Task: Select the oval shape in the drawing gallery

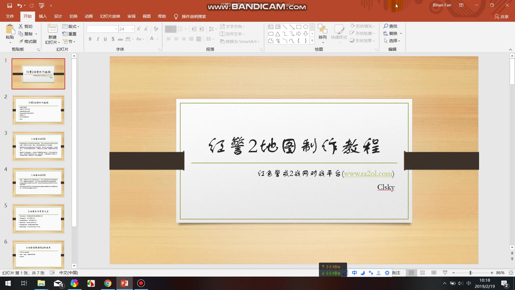Action: click(306, 27)
